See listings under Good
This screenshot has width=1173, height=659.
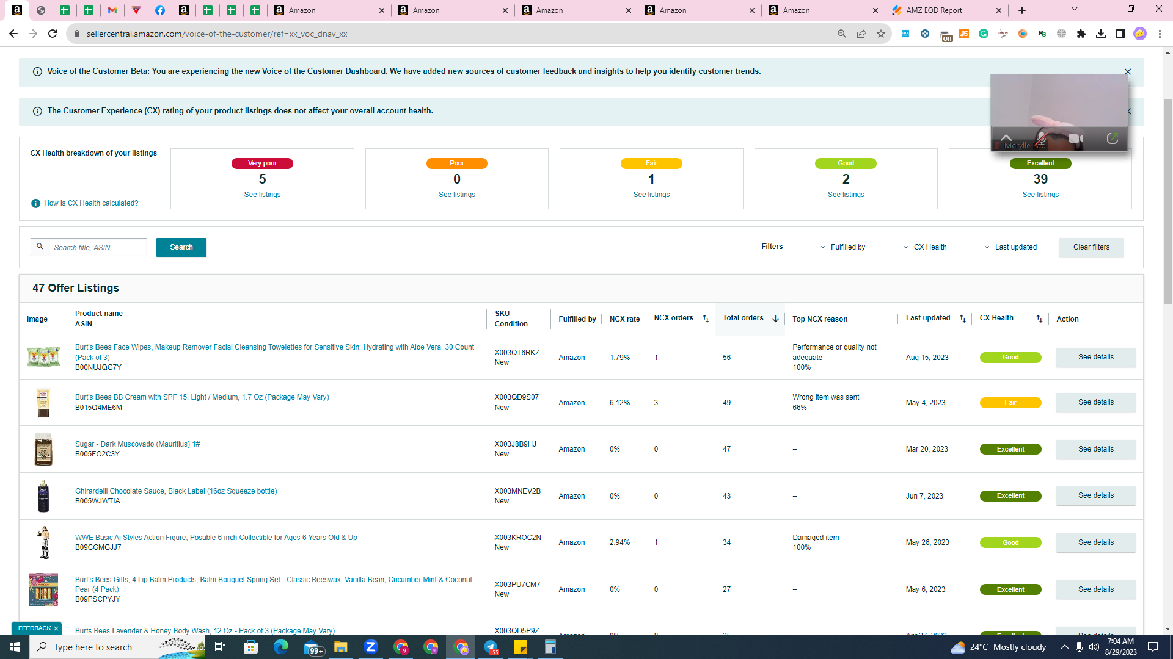[x=846, y=195]
